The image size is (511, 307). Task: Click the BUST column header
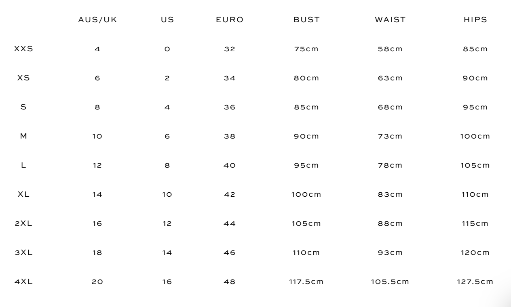306,21
